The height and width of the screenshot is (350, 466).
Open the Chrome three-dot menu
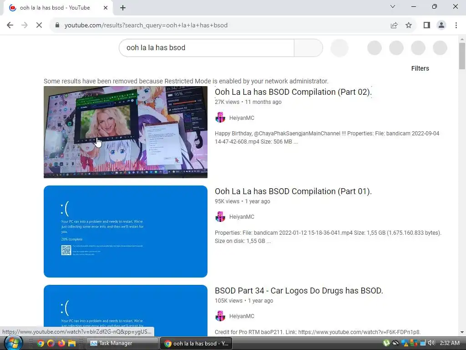(x=456, y=26)
